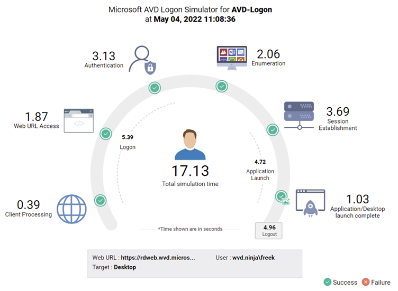Click the 17.13 total simulation time
Viewport: 398px width, 291px height.
pyautogui.click(x=190, y=171)
